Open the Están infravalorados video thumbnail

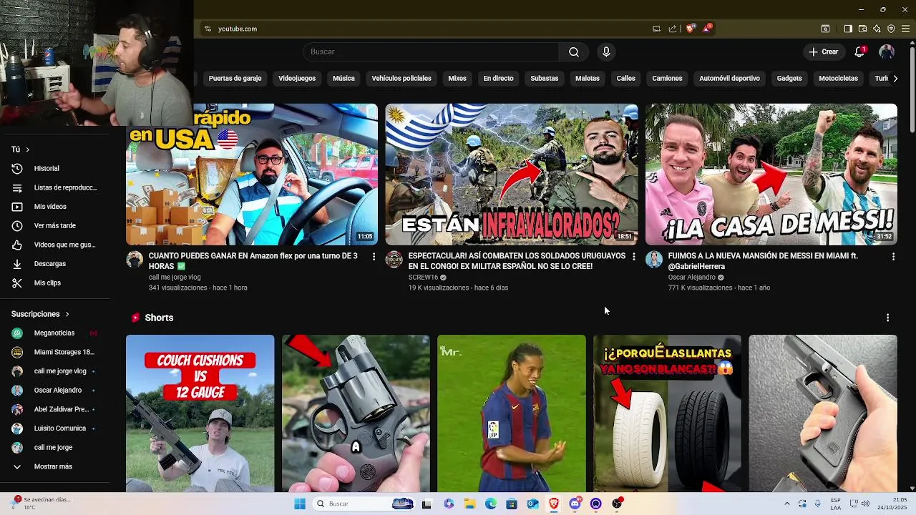pos(511,175)
